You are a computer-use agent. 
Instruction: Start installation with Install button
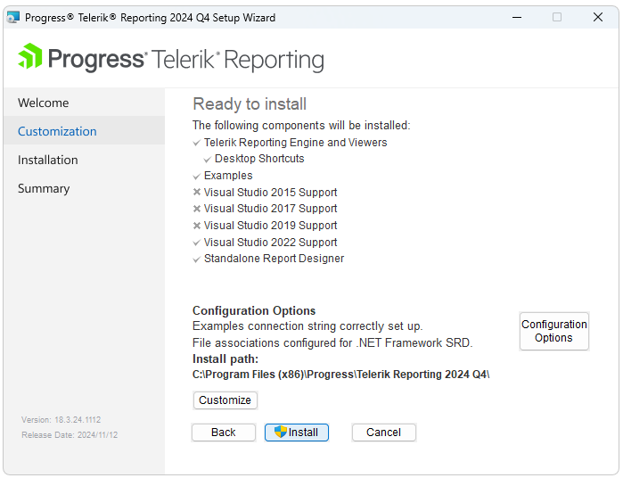[x=297, y=433]
